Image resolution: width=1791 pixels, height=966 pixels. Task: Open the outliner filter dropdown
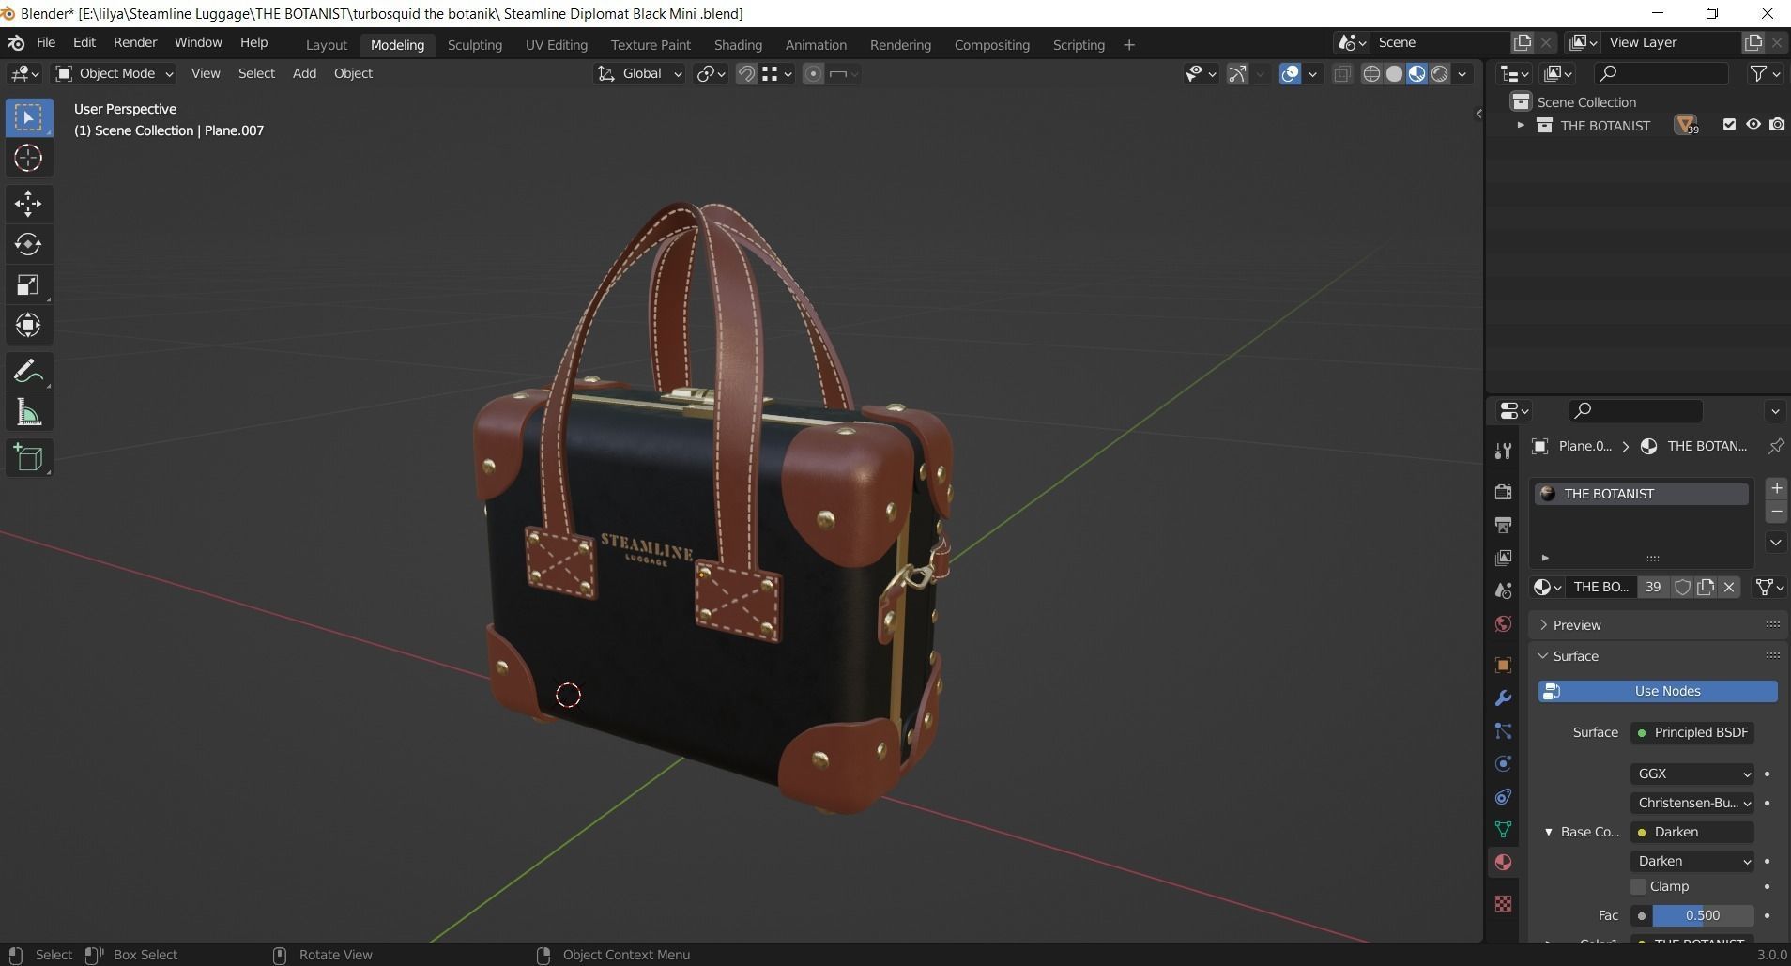click(1765, 73)
